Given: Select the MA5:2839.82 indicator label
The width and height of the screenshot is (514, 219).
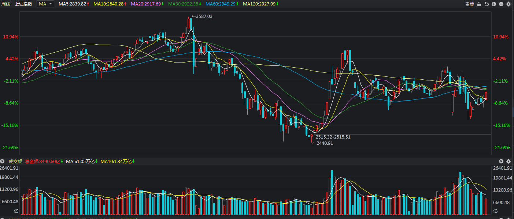Looking at the screenshot, I should pos(73,4).
